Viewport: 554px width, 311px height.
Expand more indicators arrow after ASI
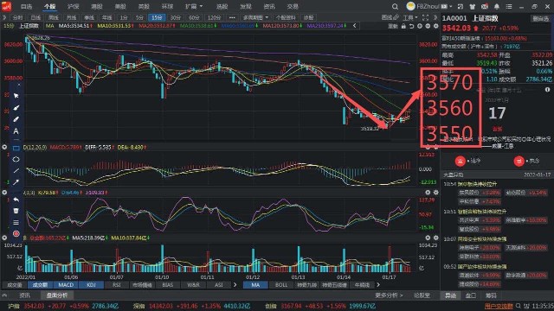tap(235, 284)
